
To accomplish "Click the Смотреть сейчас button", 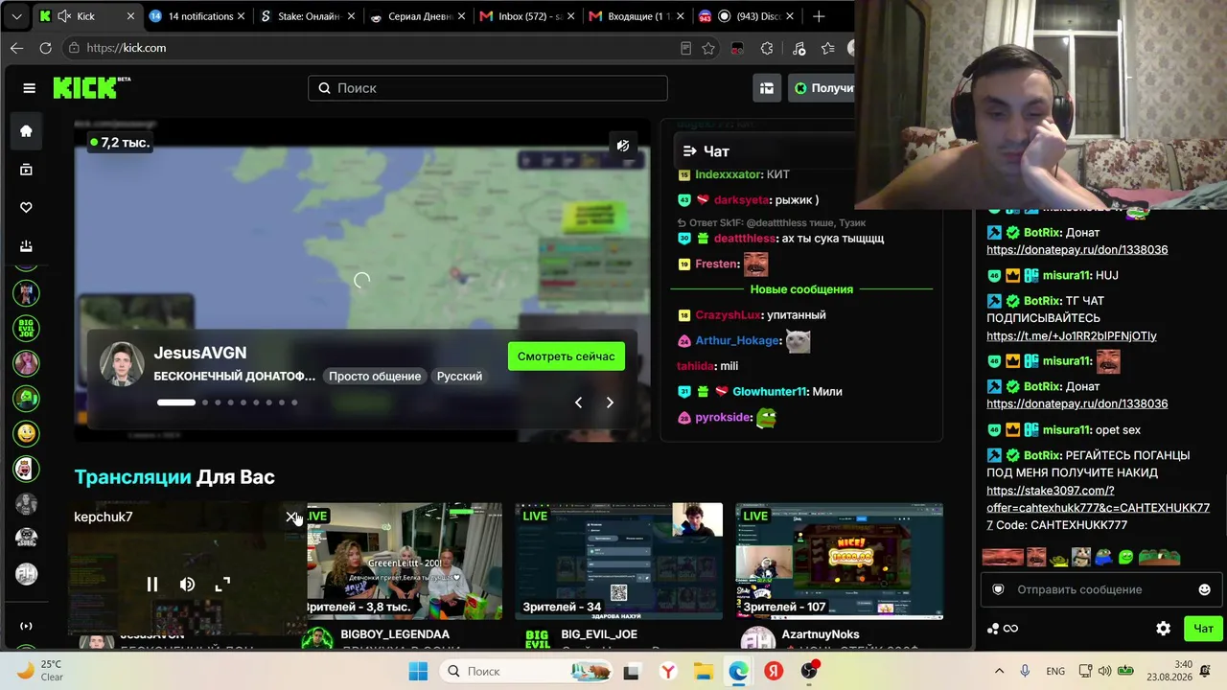I will (567, 356).
